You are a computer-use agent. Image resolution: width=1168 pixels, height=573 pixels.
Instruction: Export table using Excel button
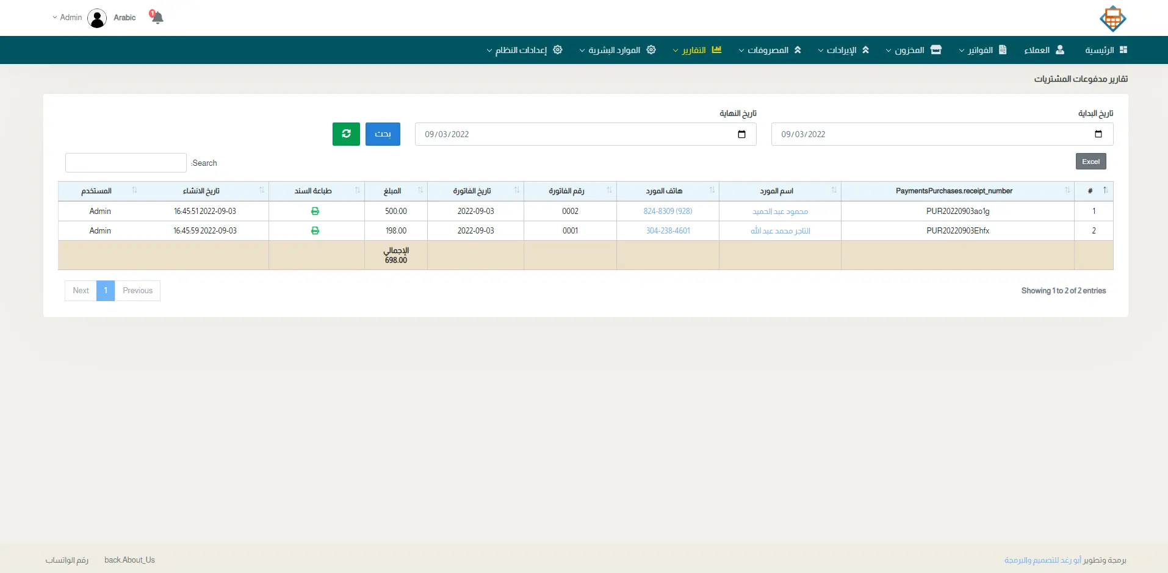1090,162
